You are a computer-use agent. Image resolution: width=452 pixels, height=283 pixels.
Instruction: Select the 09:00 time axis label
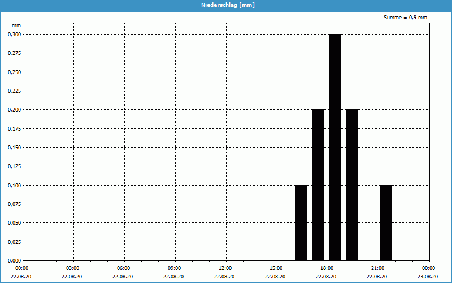tap(174, 268)
